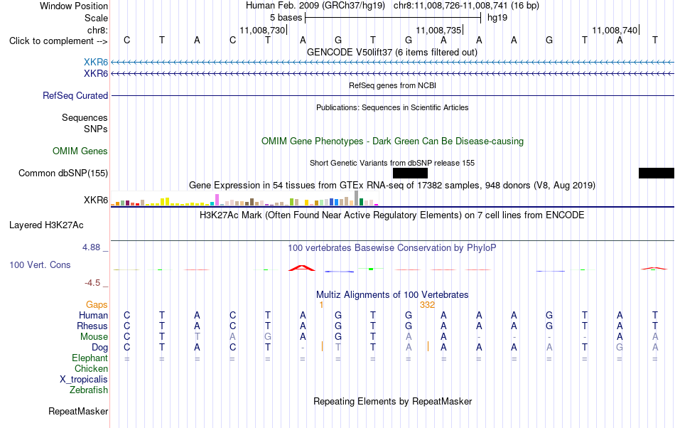Select the X_tropicalis alignment row label
Screen dimensions: 675x428
pyautogui.click(x=84, y=380)
